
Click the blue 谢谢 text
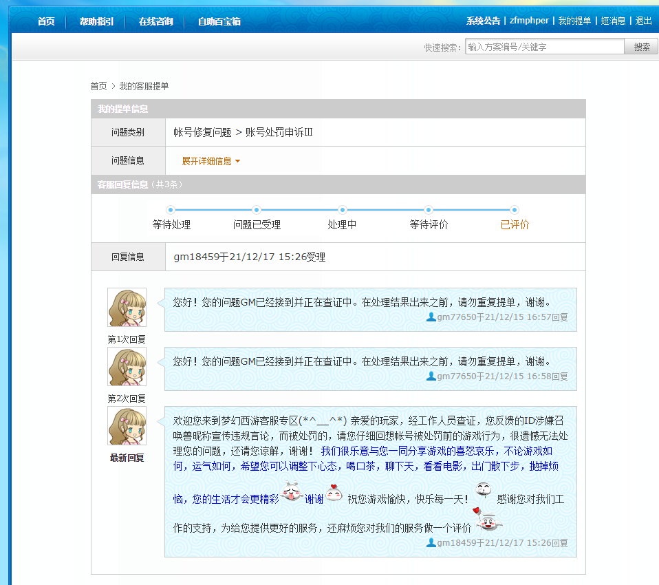point(314,499)
